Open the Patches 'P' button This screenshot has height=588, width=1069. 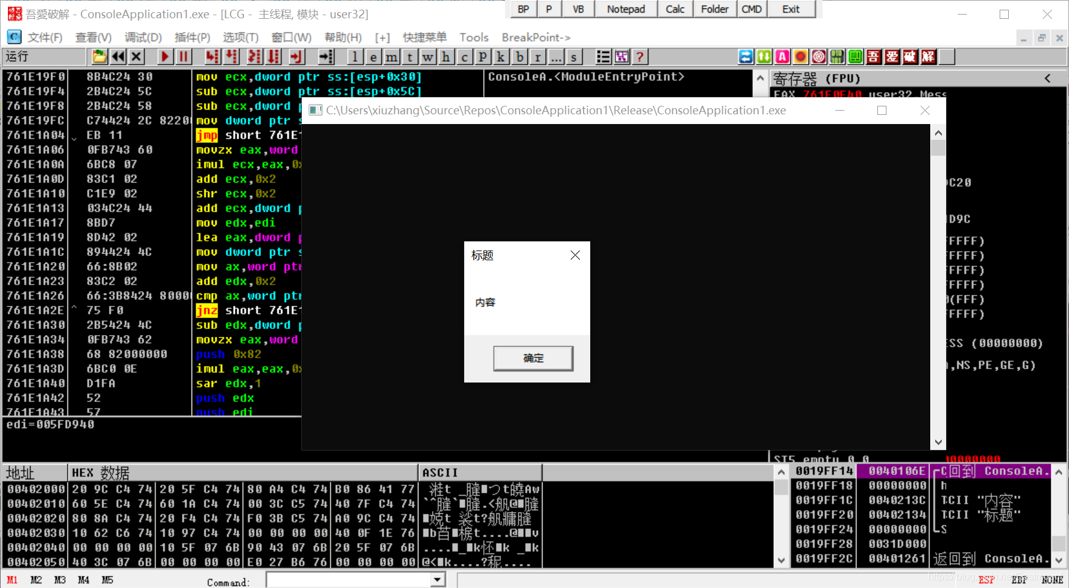[483, 57]
